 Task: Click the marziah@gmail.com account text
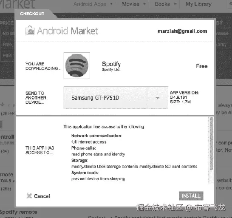point(182,31)
